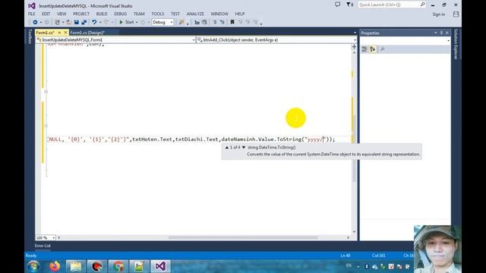
Task: Open the WINDOW menu
Action: coord(219,14)
